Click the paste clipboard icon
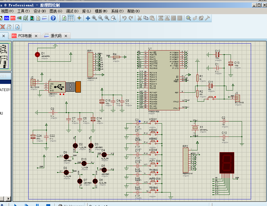Image resolution: width=267 pixels, height=206 pixels. (x=152, y=18)
